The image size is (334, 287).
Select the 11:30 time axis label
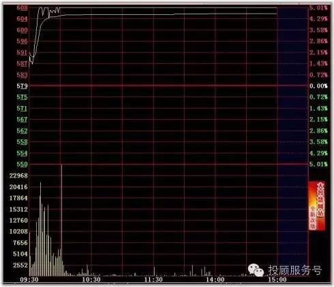click(153, 280)
